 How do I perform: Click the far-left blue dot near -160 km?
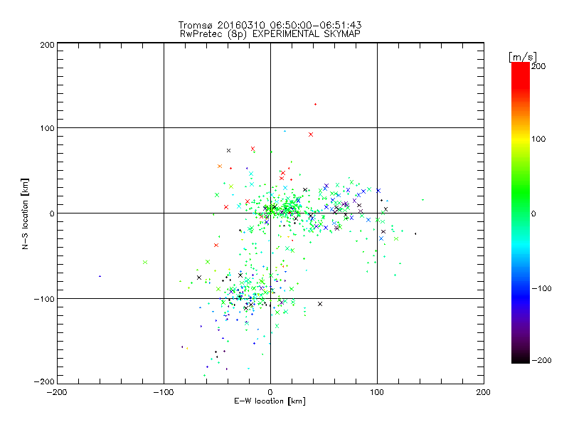tap(100, 276)
